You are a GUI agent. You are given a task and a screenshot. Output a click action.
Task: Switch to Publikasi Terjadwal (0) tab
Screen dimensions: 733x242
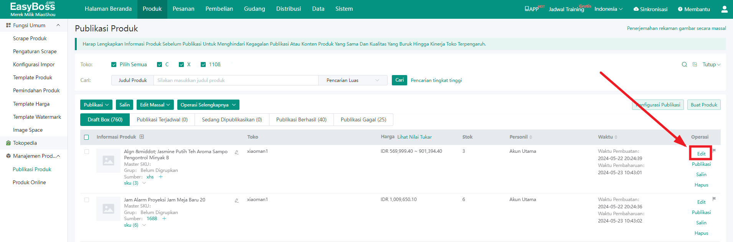(162, 119)
